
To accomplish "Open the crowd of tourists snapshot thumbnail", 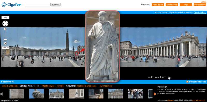I will (136, 94).
